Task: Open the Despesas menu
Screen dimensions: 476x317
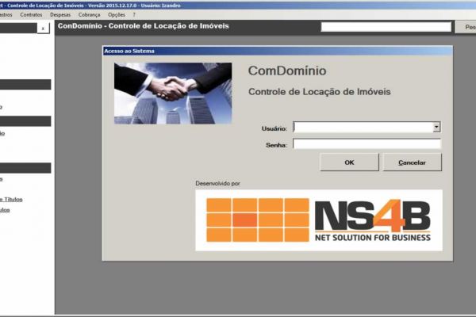Action: click(60, 14)
